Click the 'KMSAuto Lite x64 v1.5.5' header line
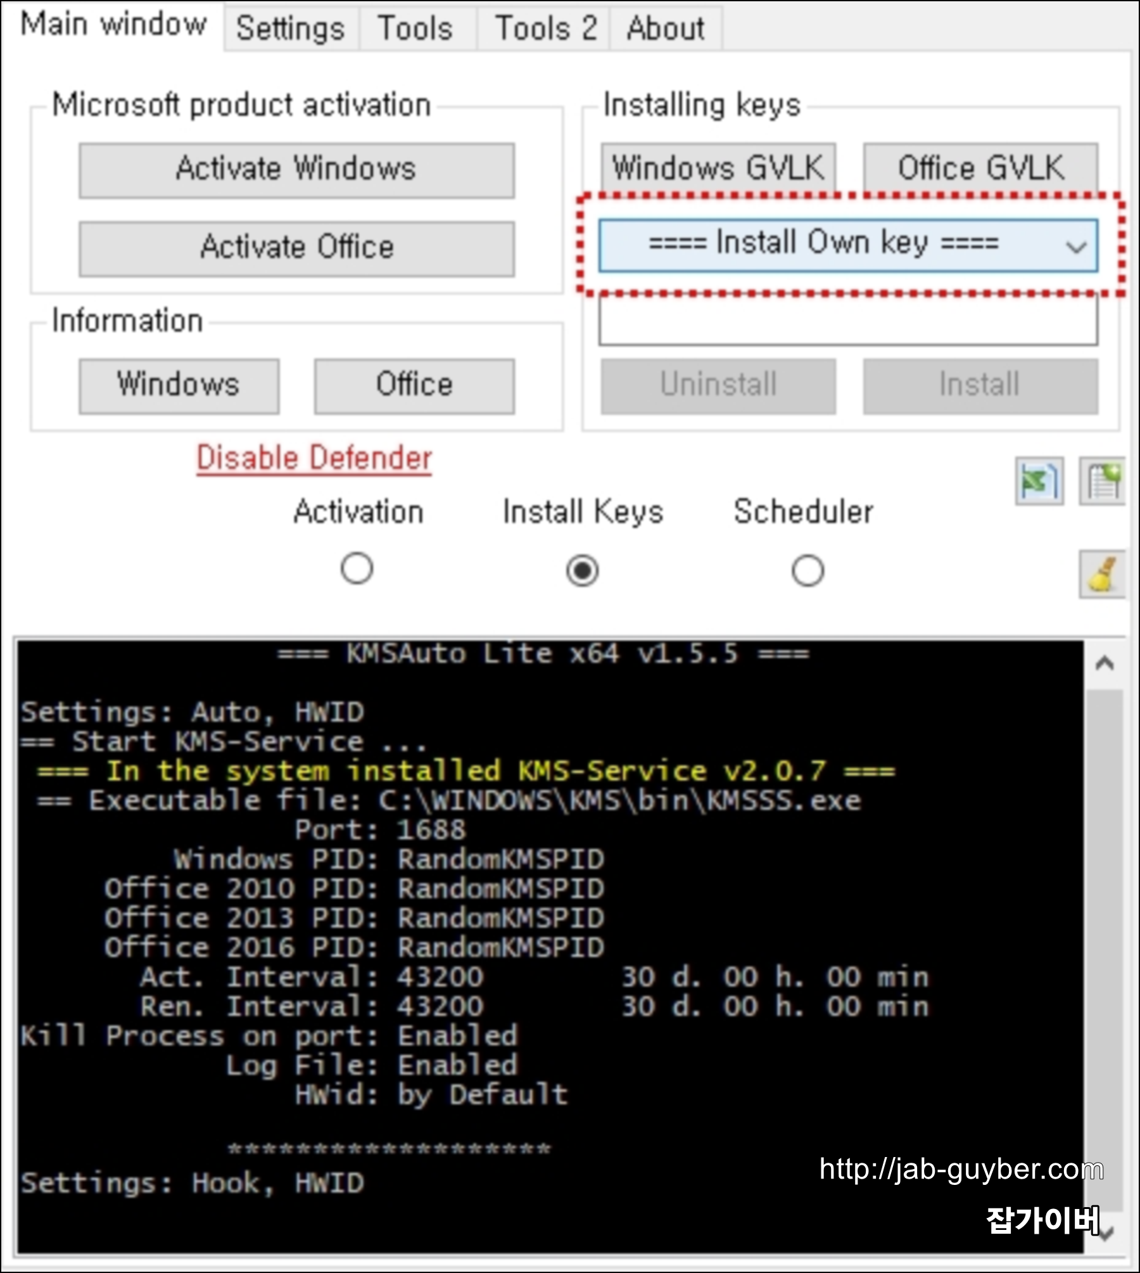The image size is (1140, 1273). click(x=543, y=653)
